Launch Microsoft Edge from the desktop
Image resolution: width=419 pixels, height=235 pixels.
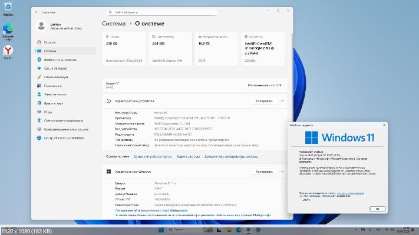pos(8,32)
